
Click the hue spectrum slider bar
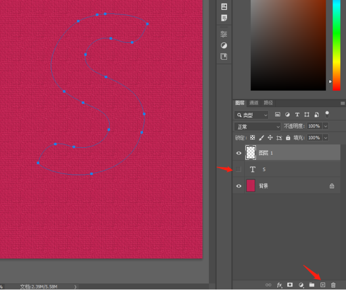pos(337,45)
